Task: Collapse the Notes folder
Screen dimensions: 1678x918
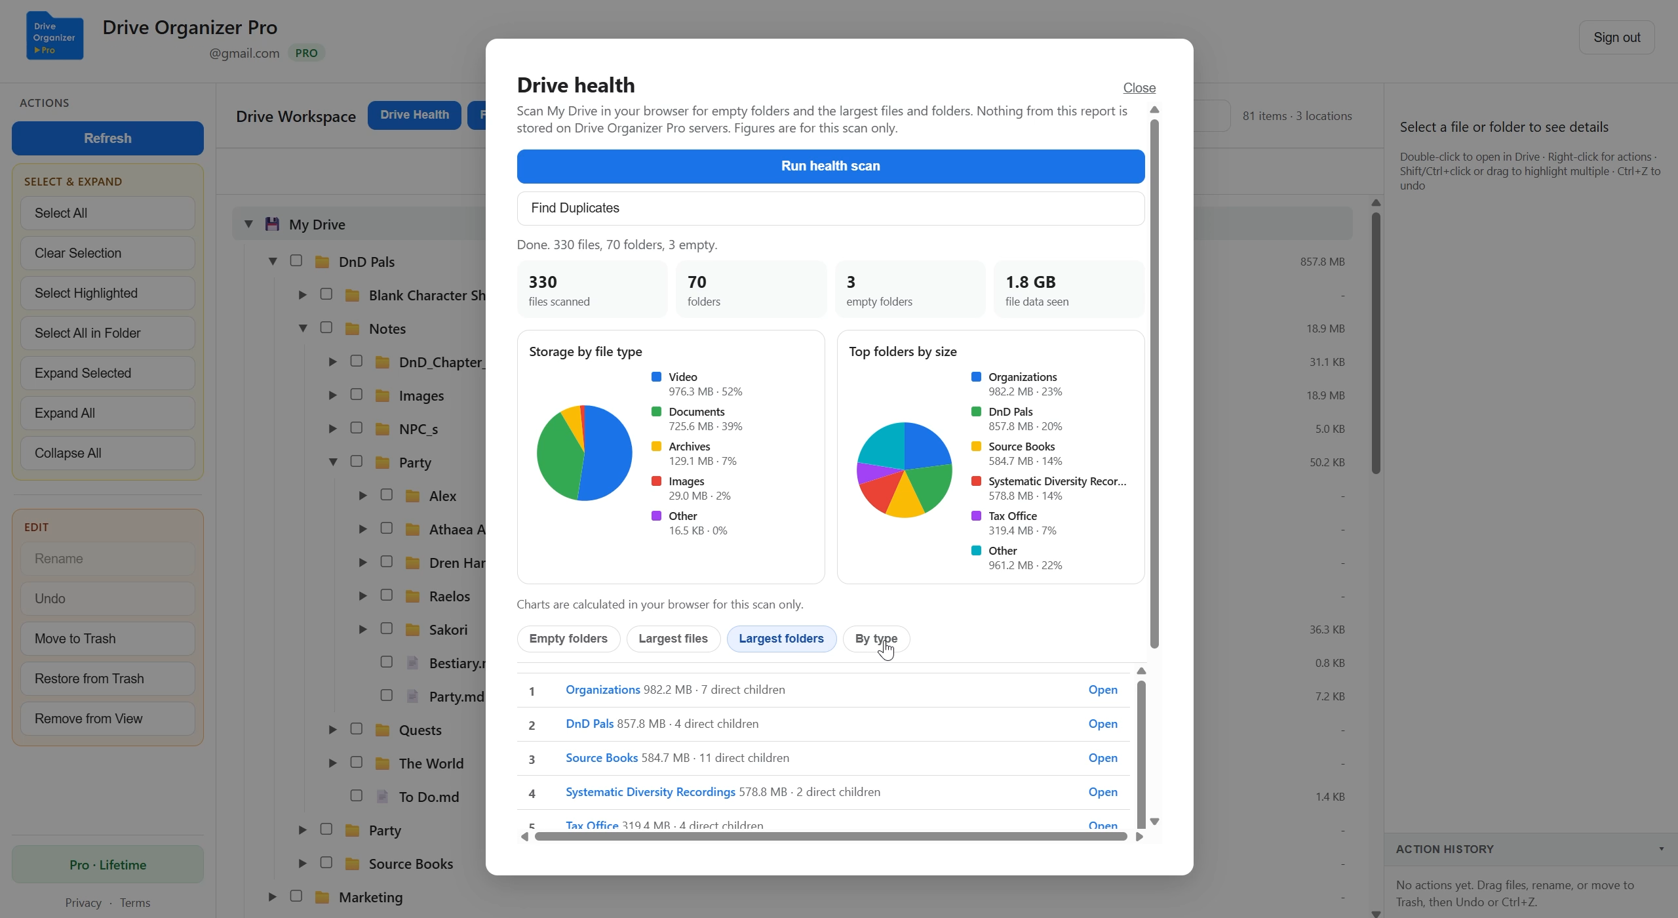Action: click(303, 329)
